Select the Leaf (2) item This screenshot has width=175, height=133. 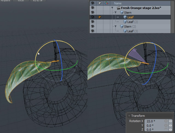click(133, 22)
